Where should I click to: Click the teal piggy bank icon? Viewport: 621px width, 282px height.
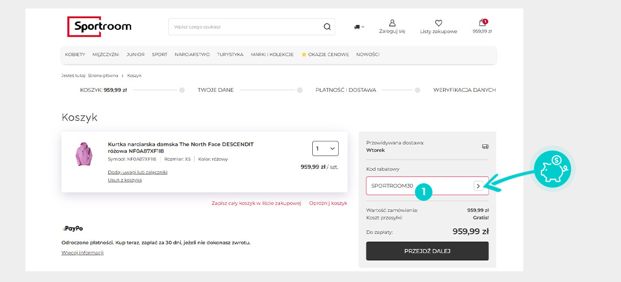point(553,168)
